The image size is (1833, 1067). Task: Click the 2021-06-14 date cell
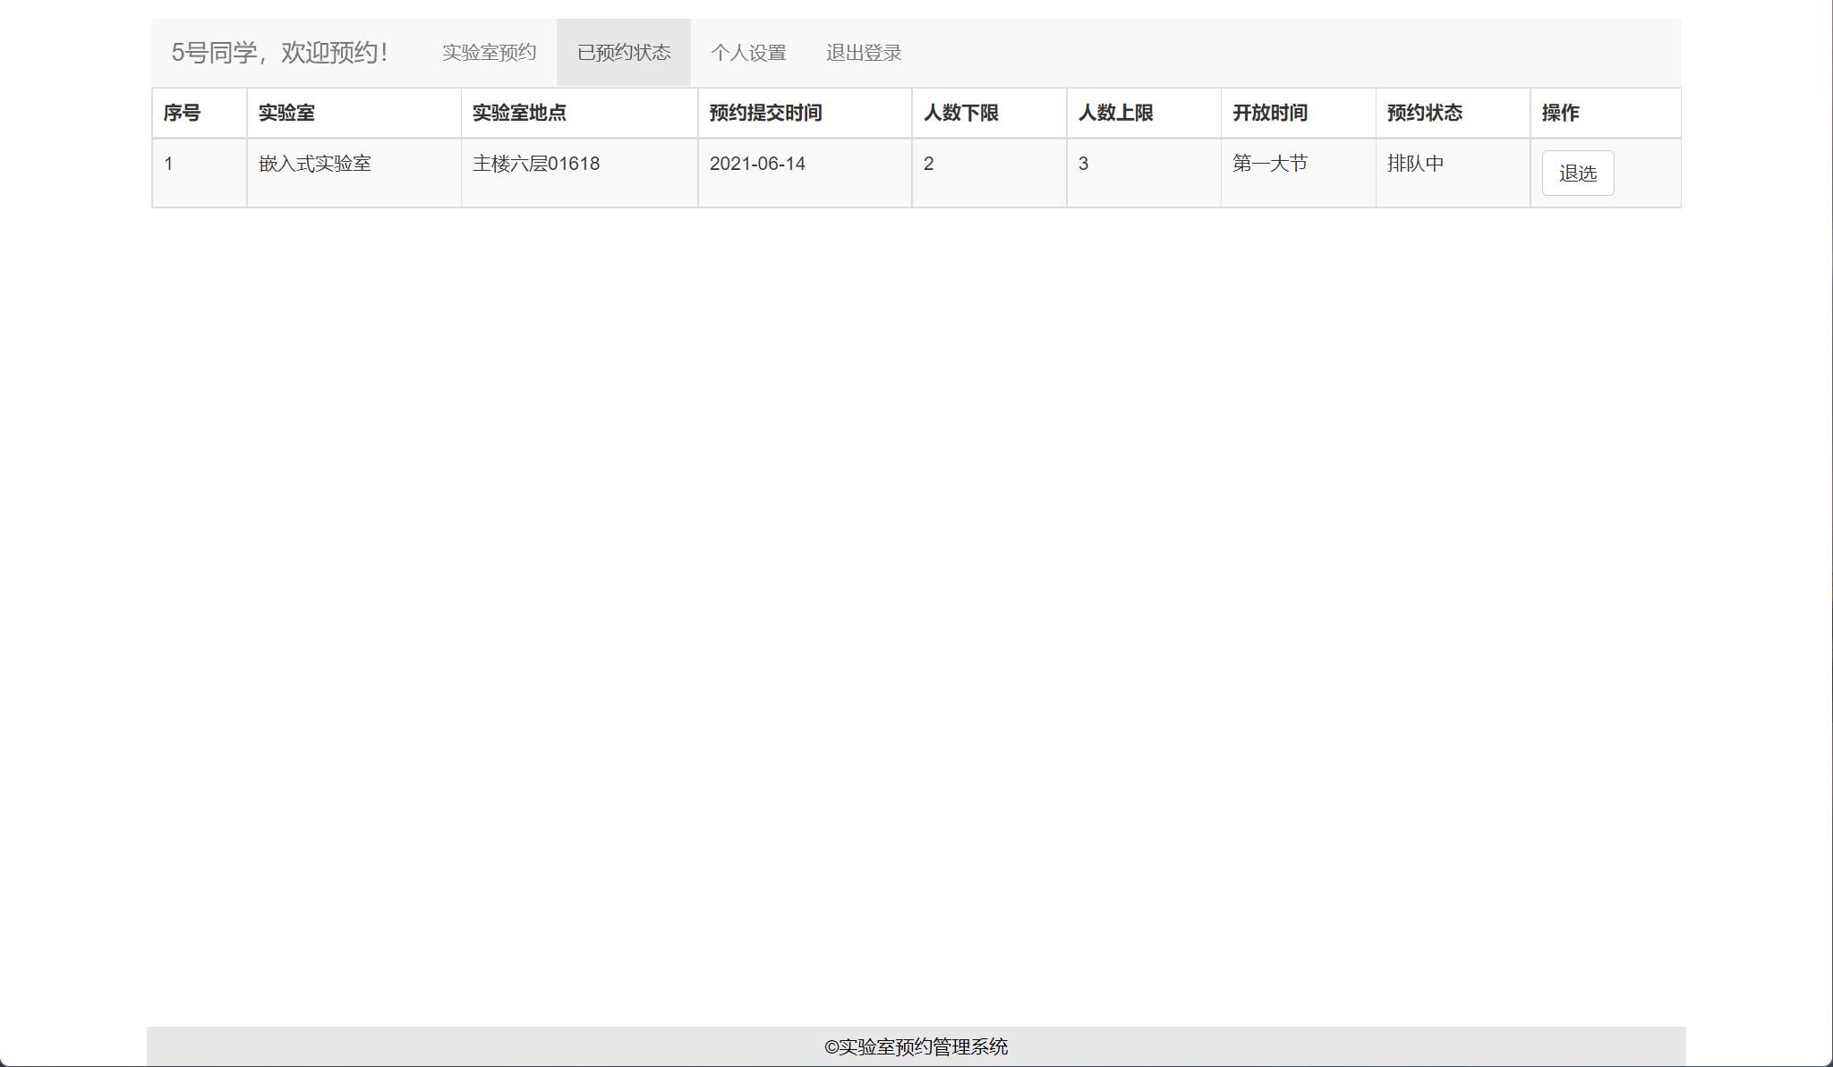[x=757, y=164]
